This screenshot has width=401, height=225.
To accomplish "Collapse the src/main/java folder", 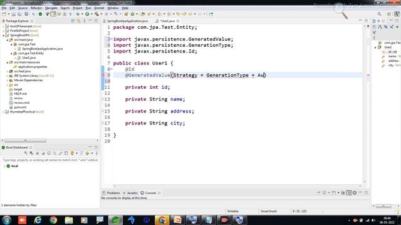I will [x=8, y=40].
